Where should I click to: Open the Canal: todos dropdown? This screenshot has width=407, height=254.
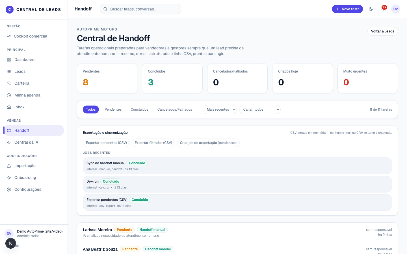pos(260,110)
